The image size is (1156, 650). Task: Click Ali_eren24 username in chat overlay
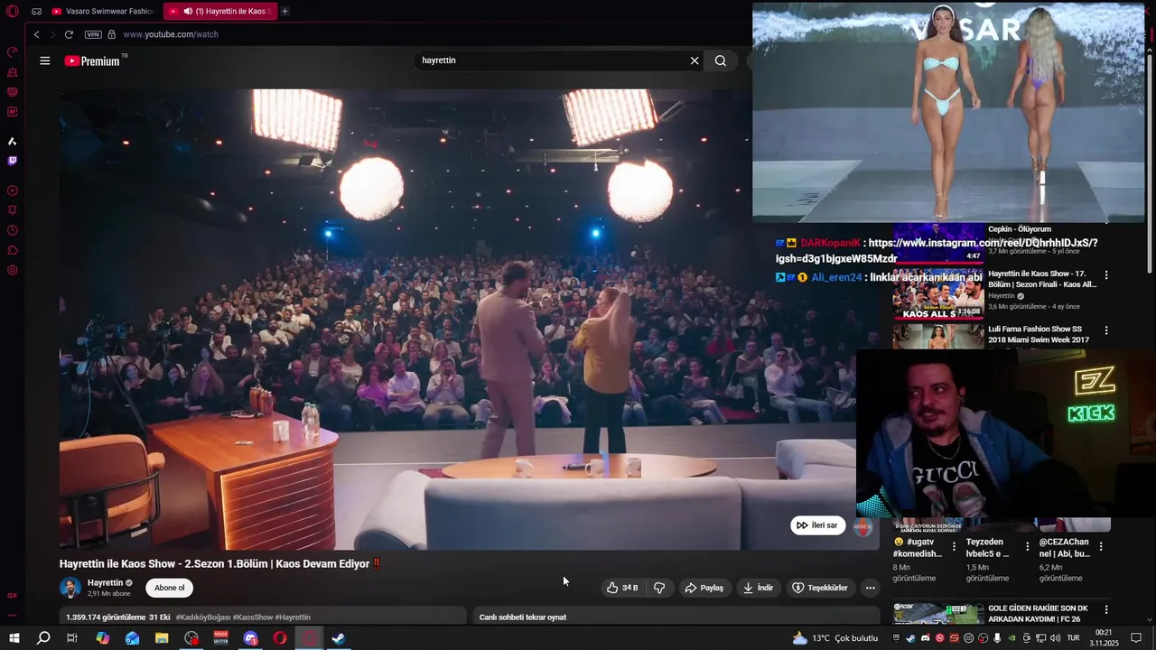[836, 277]
